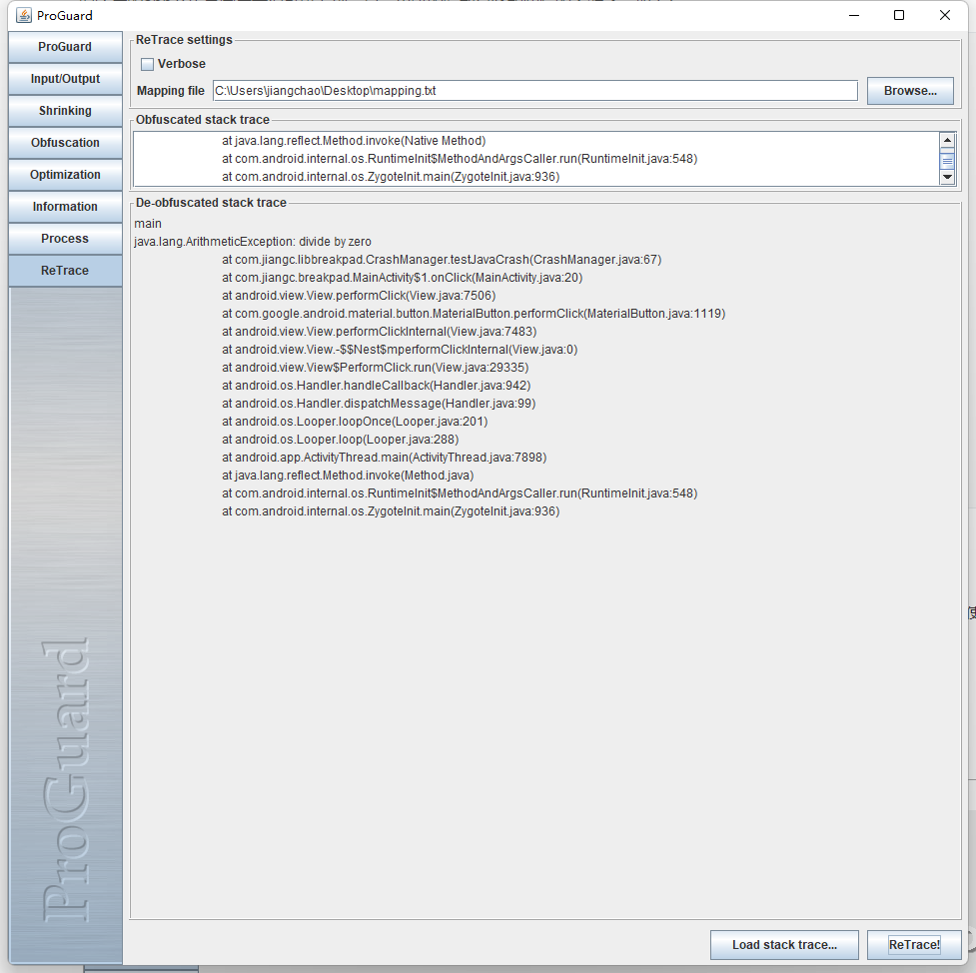The image size is (976, 973).
Task: Click the ActivityThread.main line
Action: (384, 458)
